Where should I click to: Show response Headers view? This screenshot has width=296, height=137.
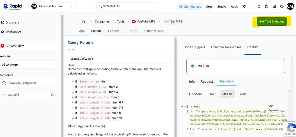click(x=195, y=94)
